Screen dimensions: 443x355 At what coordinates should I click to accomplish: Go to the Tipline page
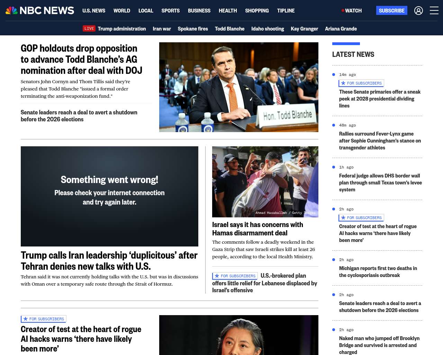tap(286, 11)
